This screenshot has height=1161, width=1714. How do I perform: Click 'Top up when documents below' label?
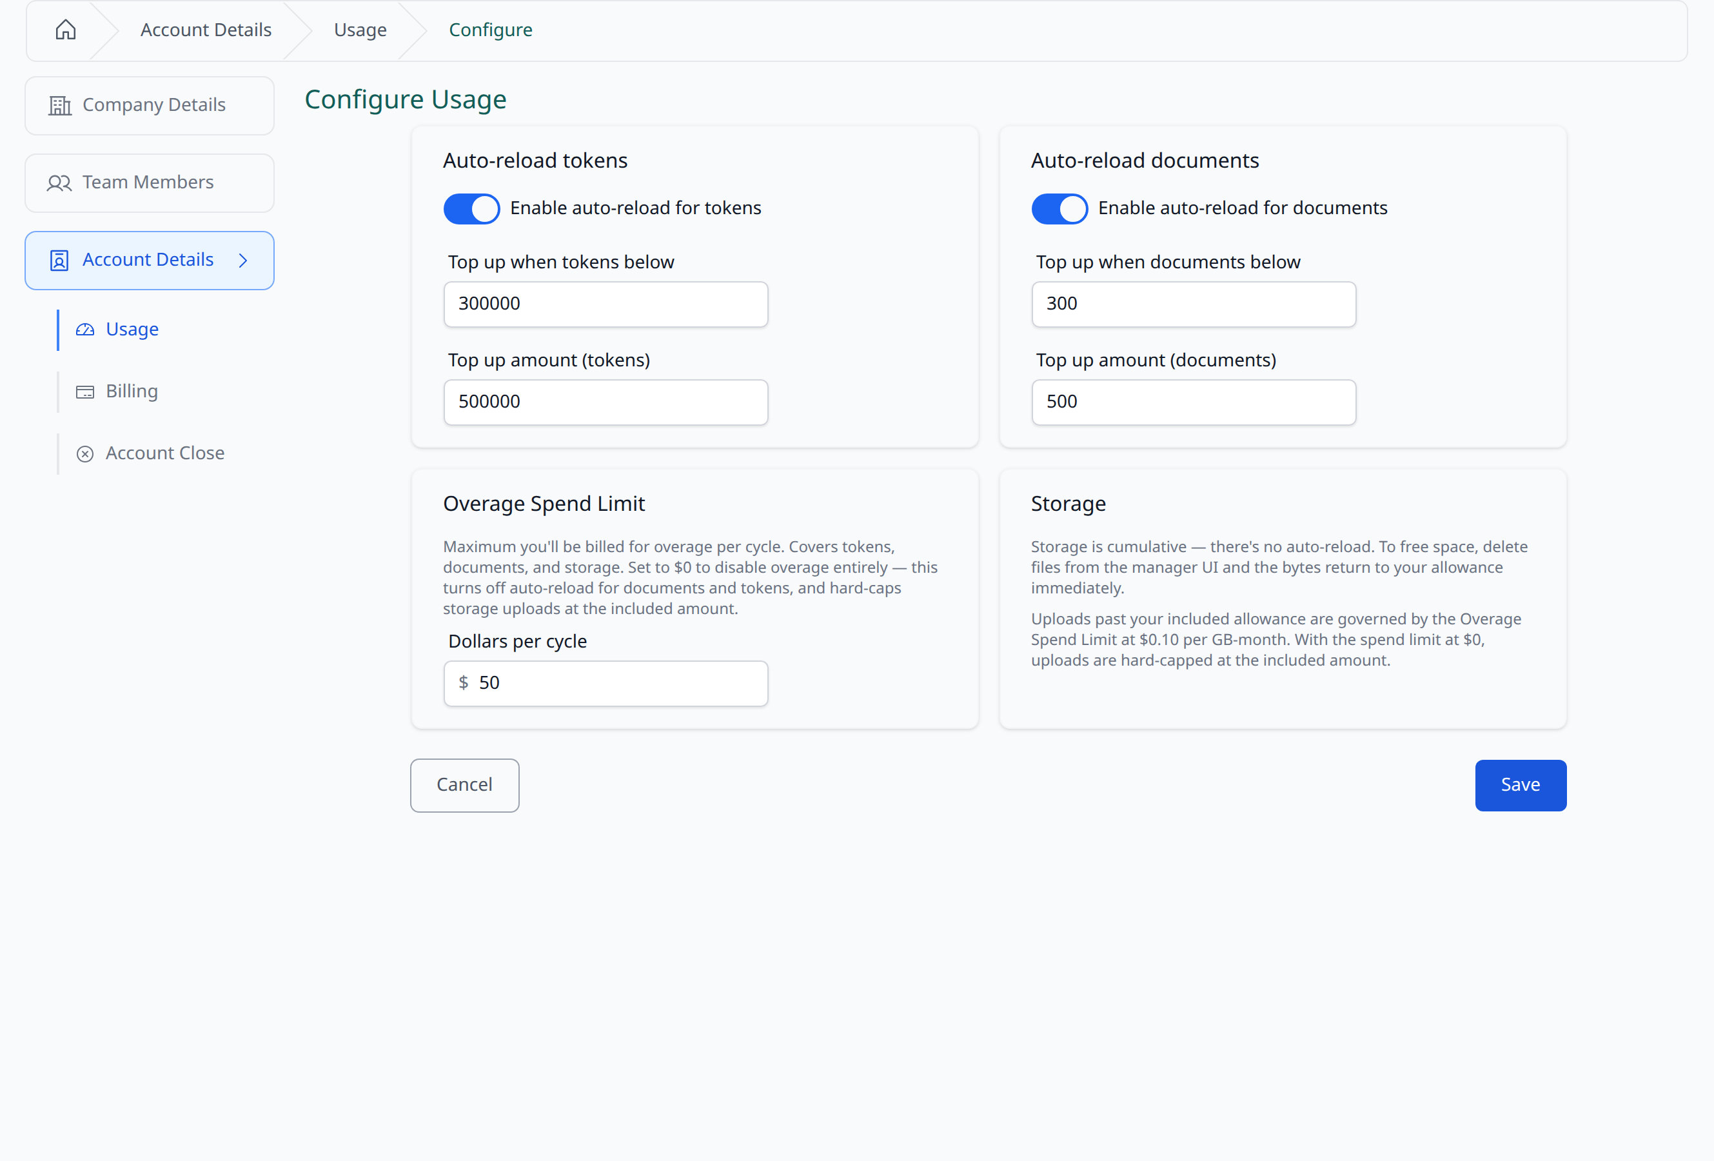(1168, 263)
